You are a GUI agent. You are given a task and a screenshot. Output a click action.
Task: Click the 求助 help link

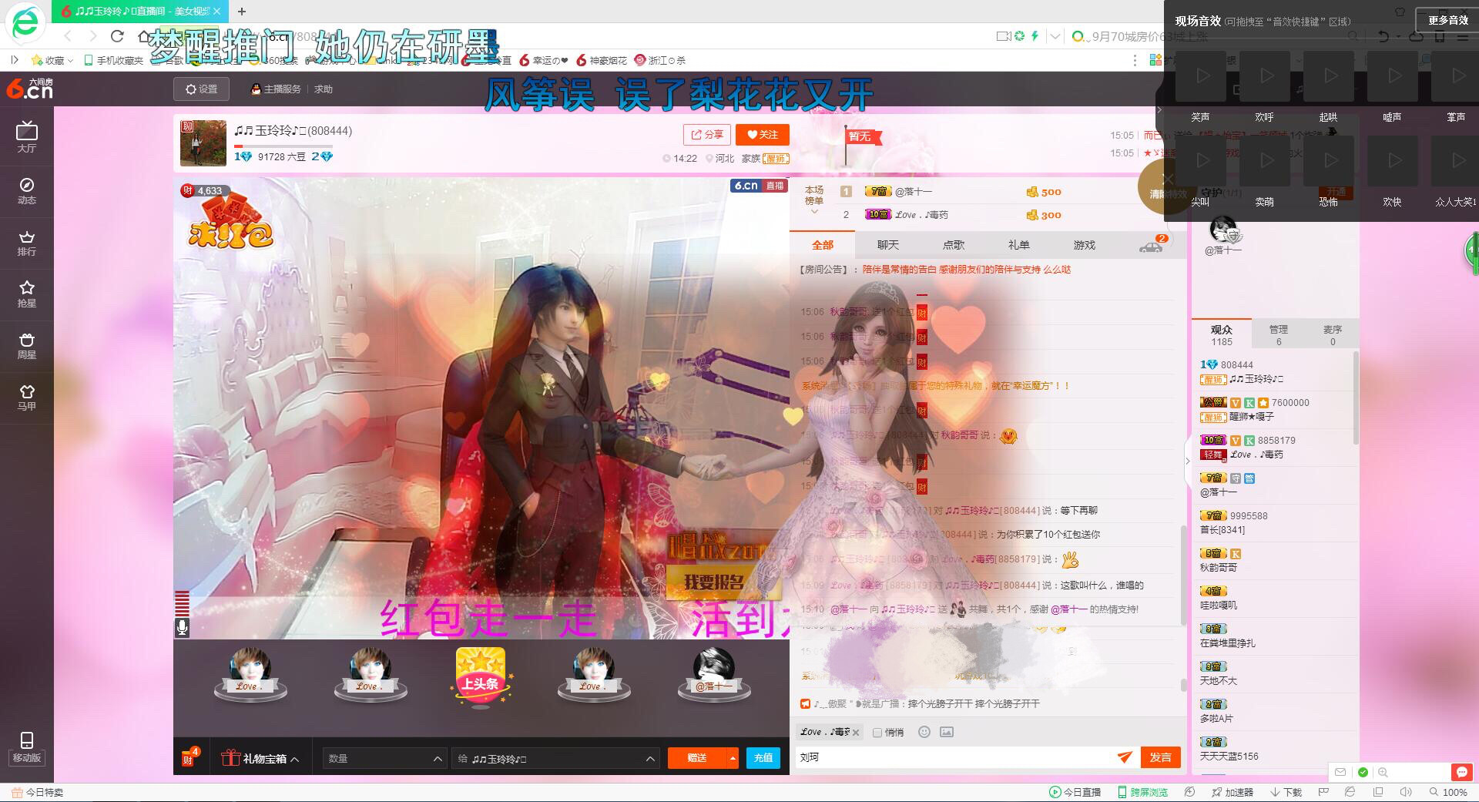coord(324,89)
